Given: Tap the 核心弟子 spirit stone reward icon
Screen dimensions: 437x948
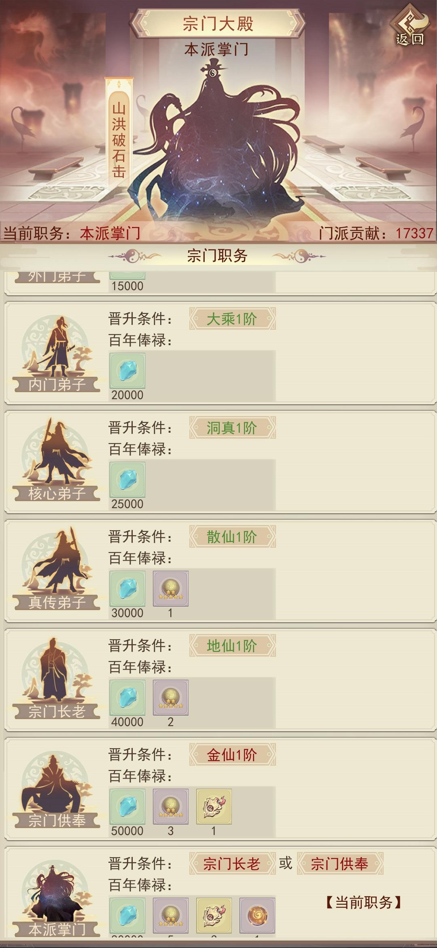Looking at the screenshot, I should (127, 480).
